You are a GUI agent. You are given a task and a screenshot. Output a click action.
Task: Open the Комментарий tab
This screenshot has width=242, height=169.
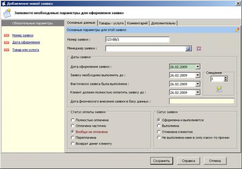click(137, 23)
